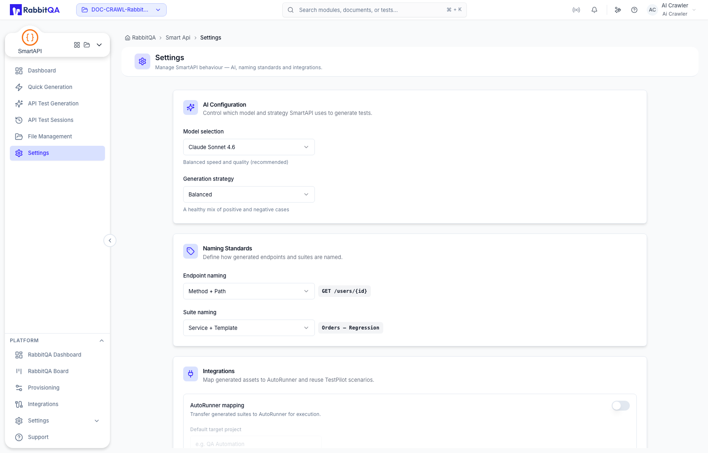Select the active SmartAPI Settings menu item

(x=57, y=153)
